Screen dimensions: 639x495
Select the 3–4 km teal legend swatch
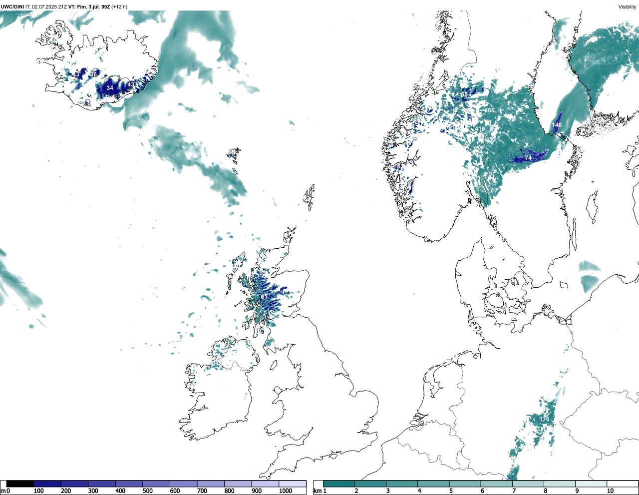click(x=402, y=484)
